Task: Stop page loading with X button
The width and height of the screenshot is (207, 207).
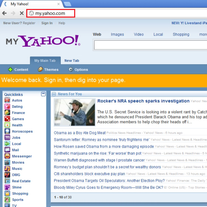Action: 22,13
